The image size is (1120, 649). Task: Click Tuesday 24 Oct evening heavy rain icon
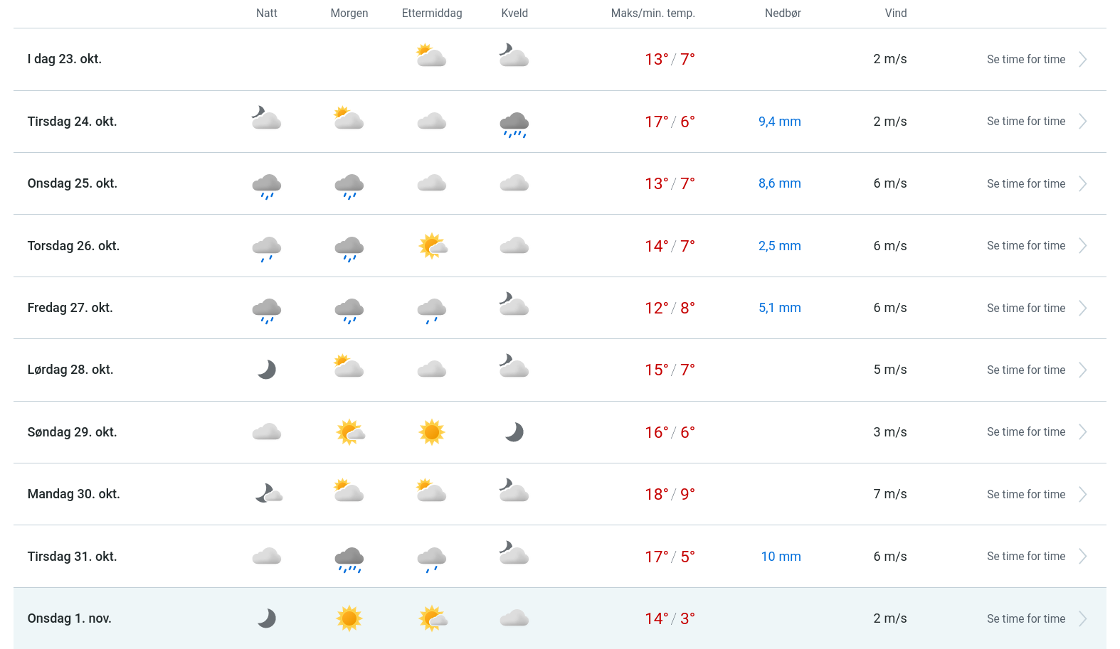click(x=514, y=123)
